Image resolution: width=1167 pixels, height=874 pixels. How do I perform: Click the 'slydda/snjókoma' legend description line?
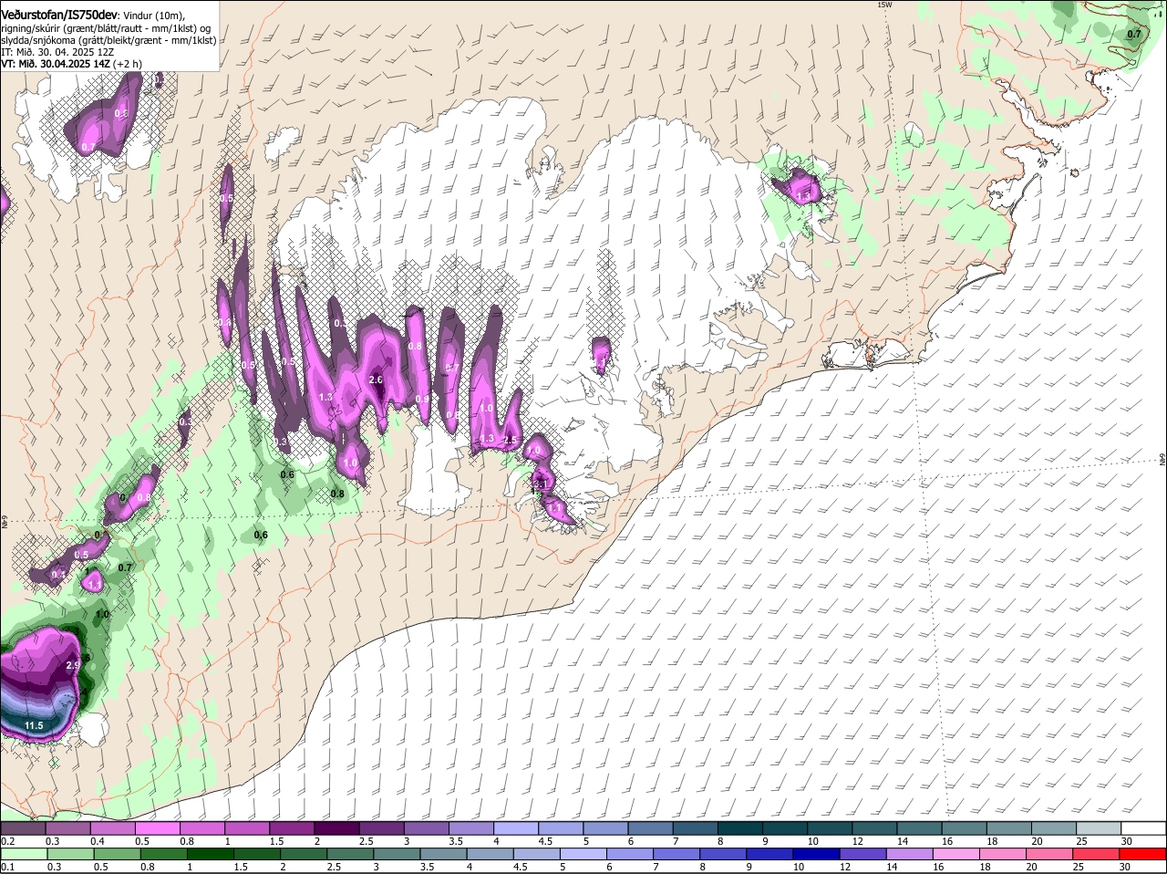click(108, 40)
